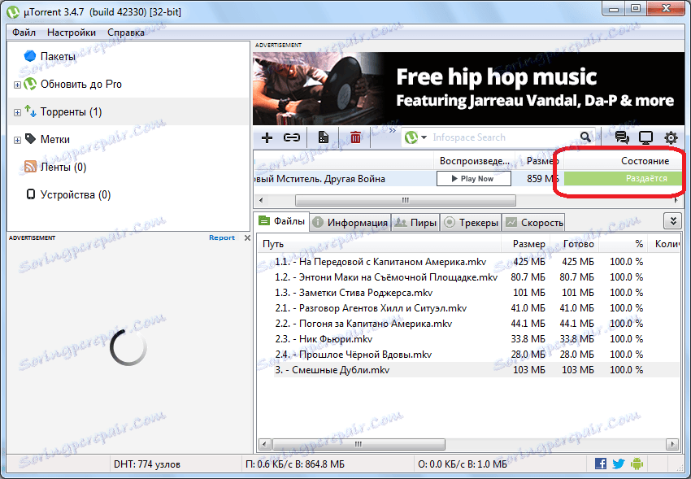691x479 pixels.
Task: Select Торренты (1) in the sidebar
Action: point(71,112)
